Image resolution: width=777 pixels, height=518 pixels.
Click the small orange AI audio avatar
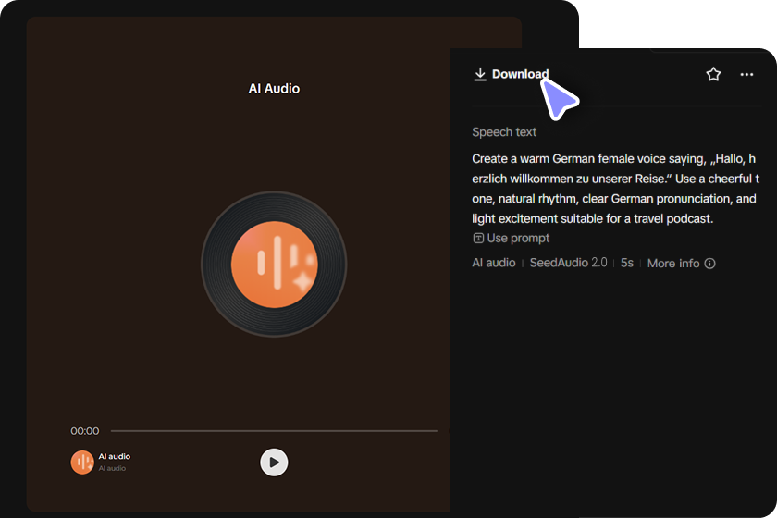(x=82, y=462)
